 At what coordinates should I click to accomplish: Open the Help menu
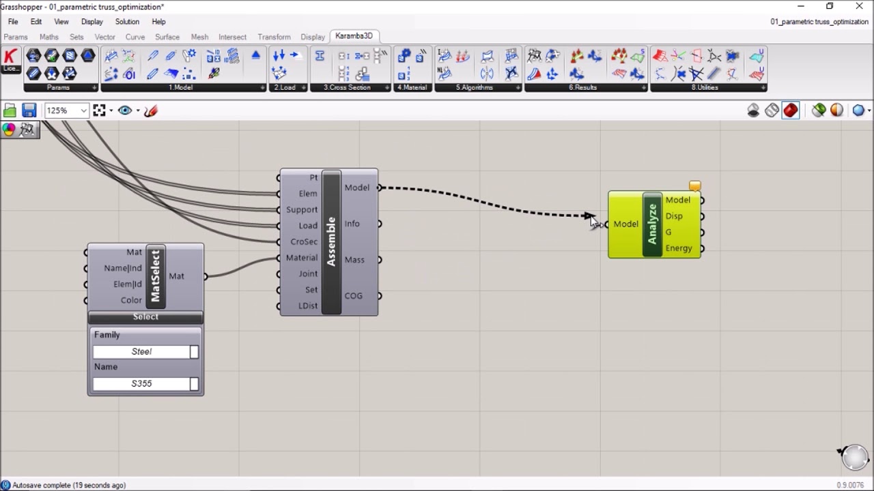coord(158,22)
